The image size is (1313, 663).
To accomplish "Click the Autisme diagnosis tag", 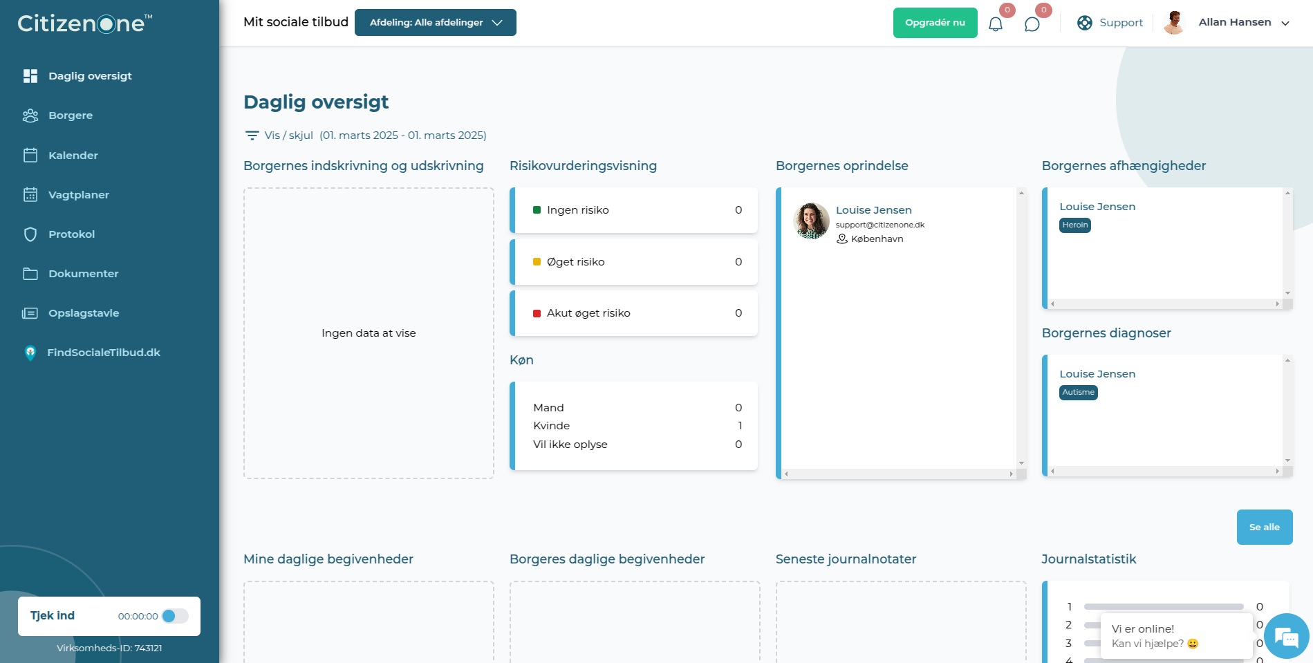I will pos(1079,393).
